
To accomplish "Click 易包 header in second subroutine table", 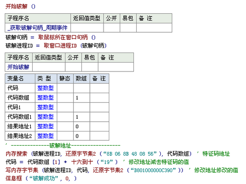I will coord(90,58).
